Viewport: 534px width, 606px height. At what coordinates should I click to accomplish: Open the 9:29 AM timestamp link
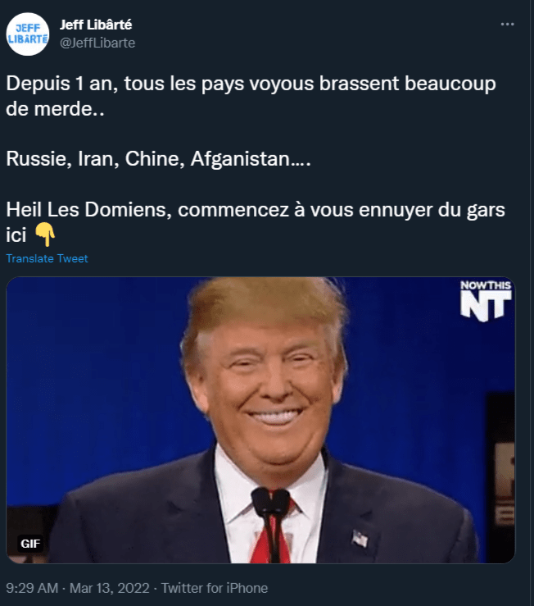point(32,588)
